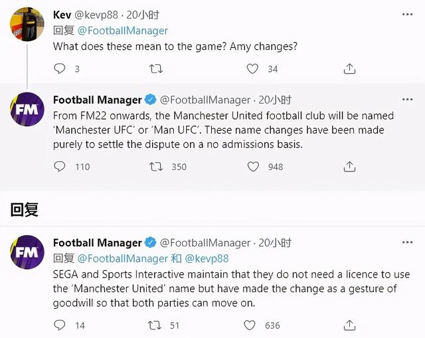The width and height of the screenshot is (425, 338).
Task: Open Football Manager avatar on FM22 tweet
Action: [27, 109]
